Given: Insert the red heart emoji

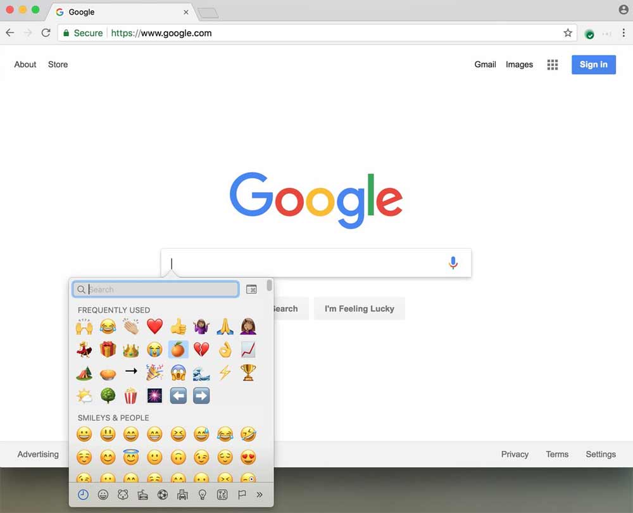Looking at the screenshot, I should 154,326.
